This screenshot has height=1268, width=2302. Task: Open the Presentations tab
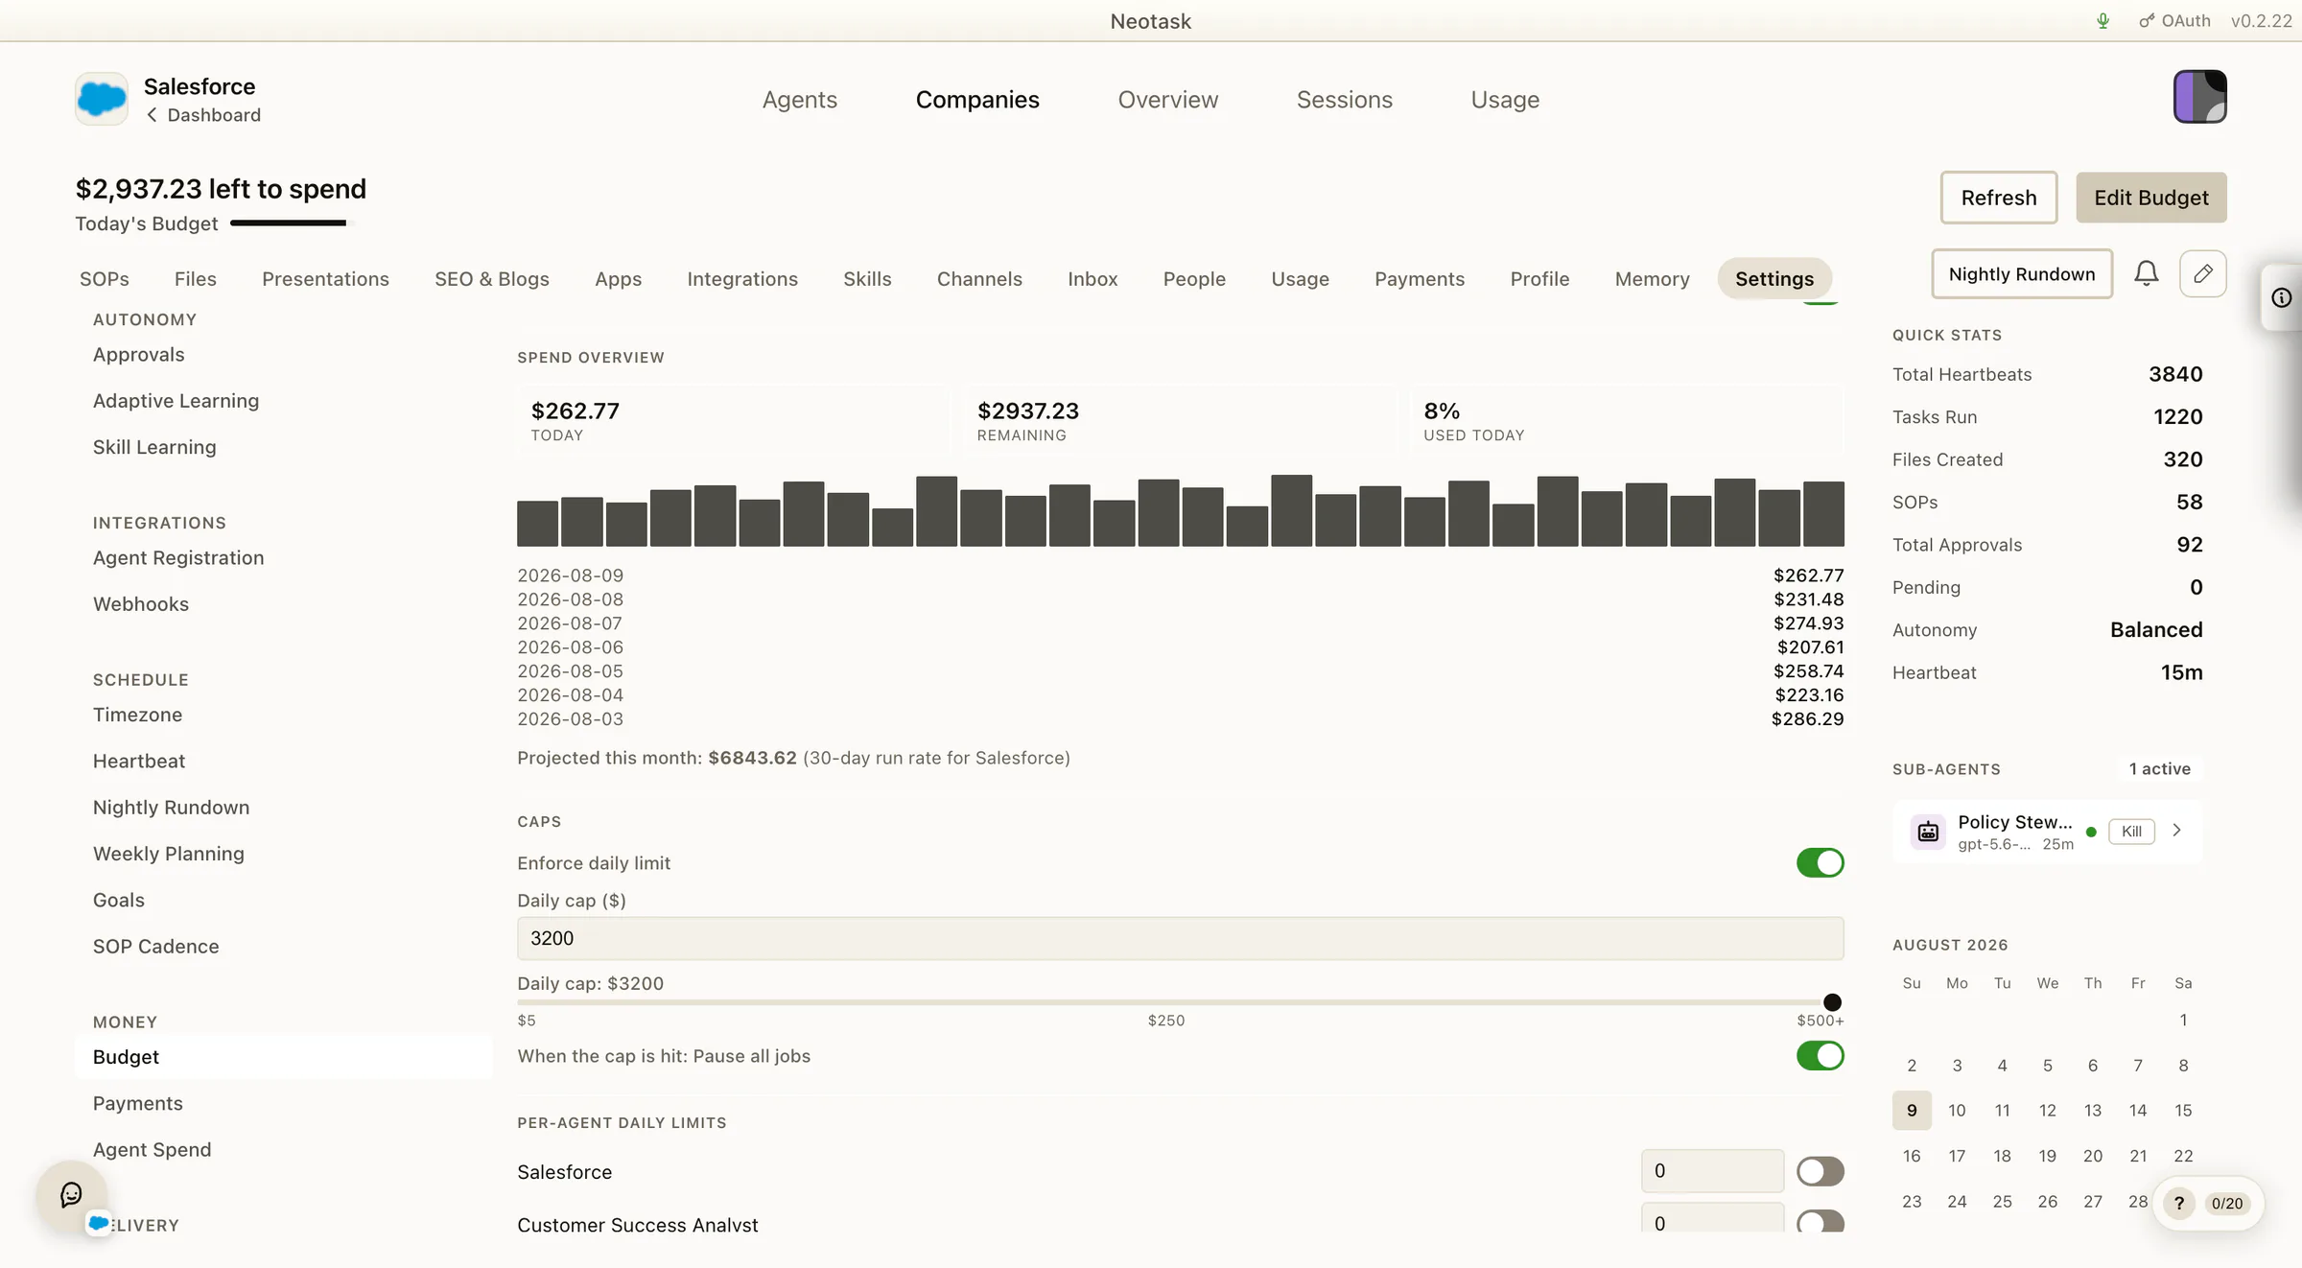click(325, 279)
